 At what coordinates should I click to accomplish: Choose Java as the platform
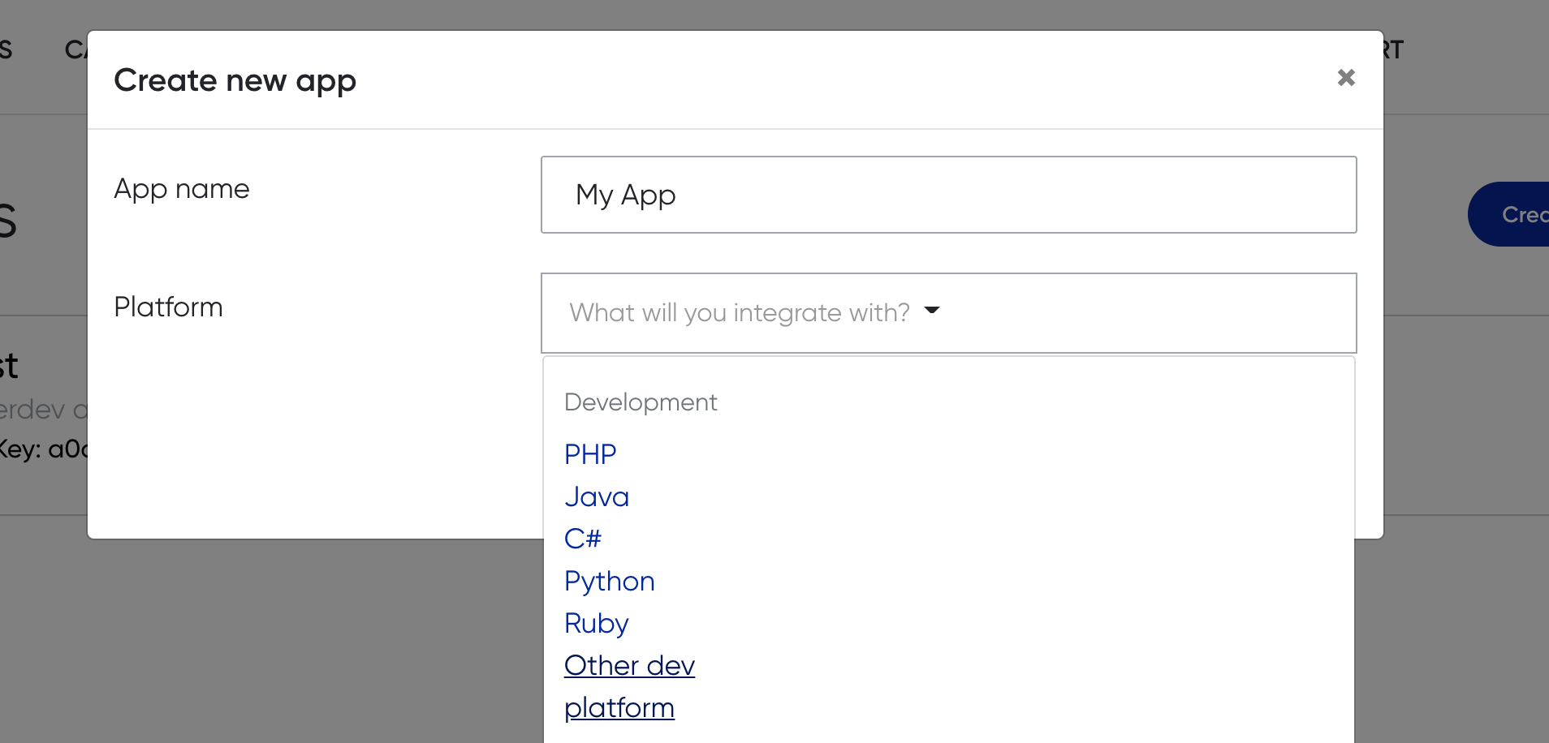pyautogui.click(x=597, y=496)
